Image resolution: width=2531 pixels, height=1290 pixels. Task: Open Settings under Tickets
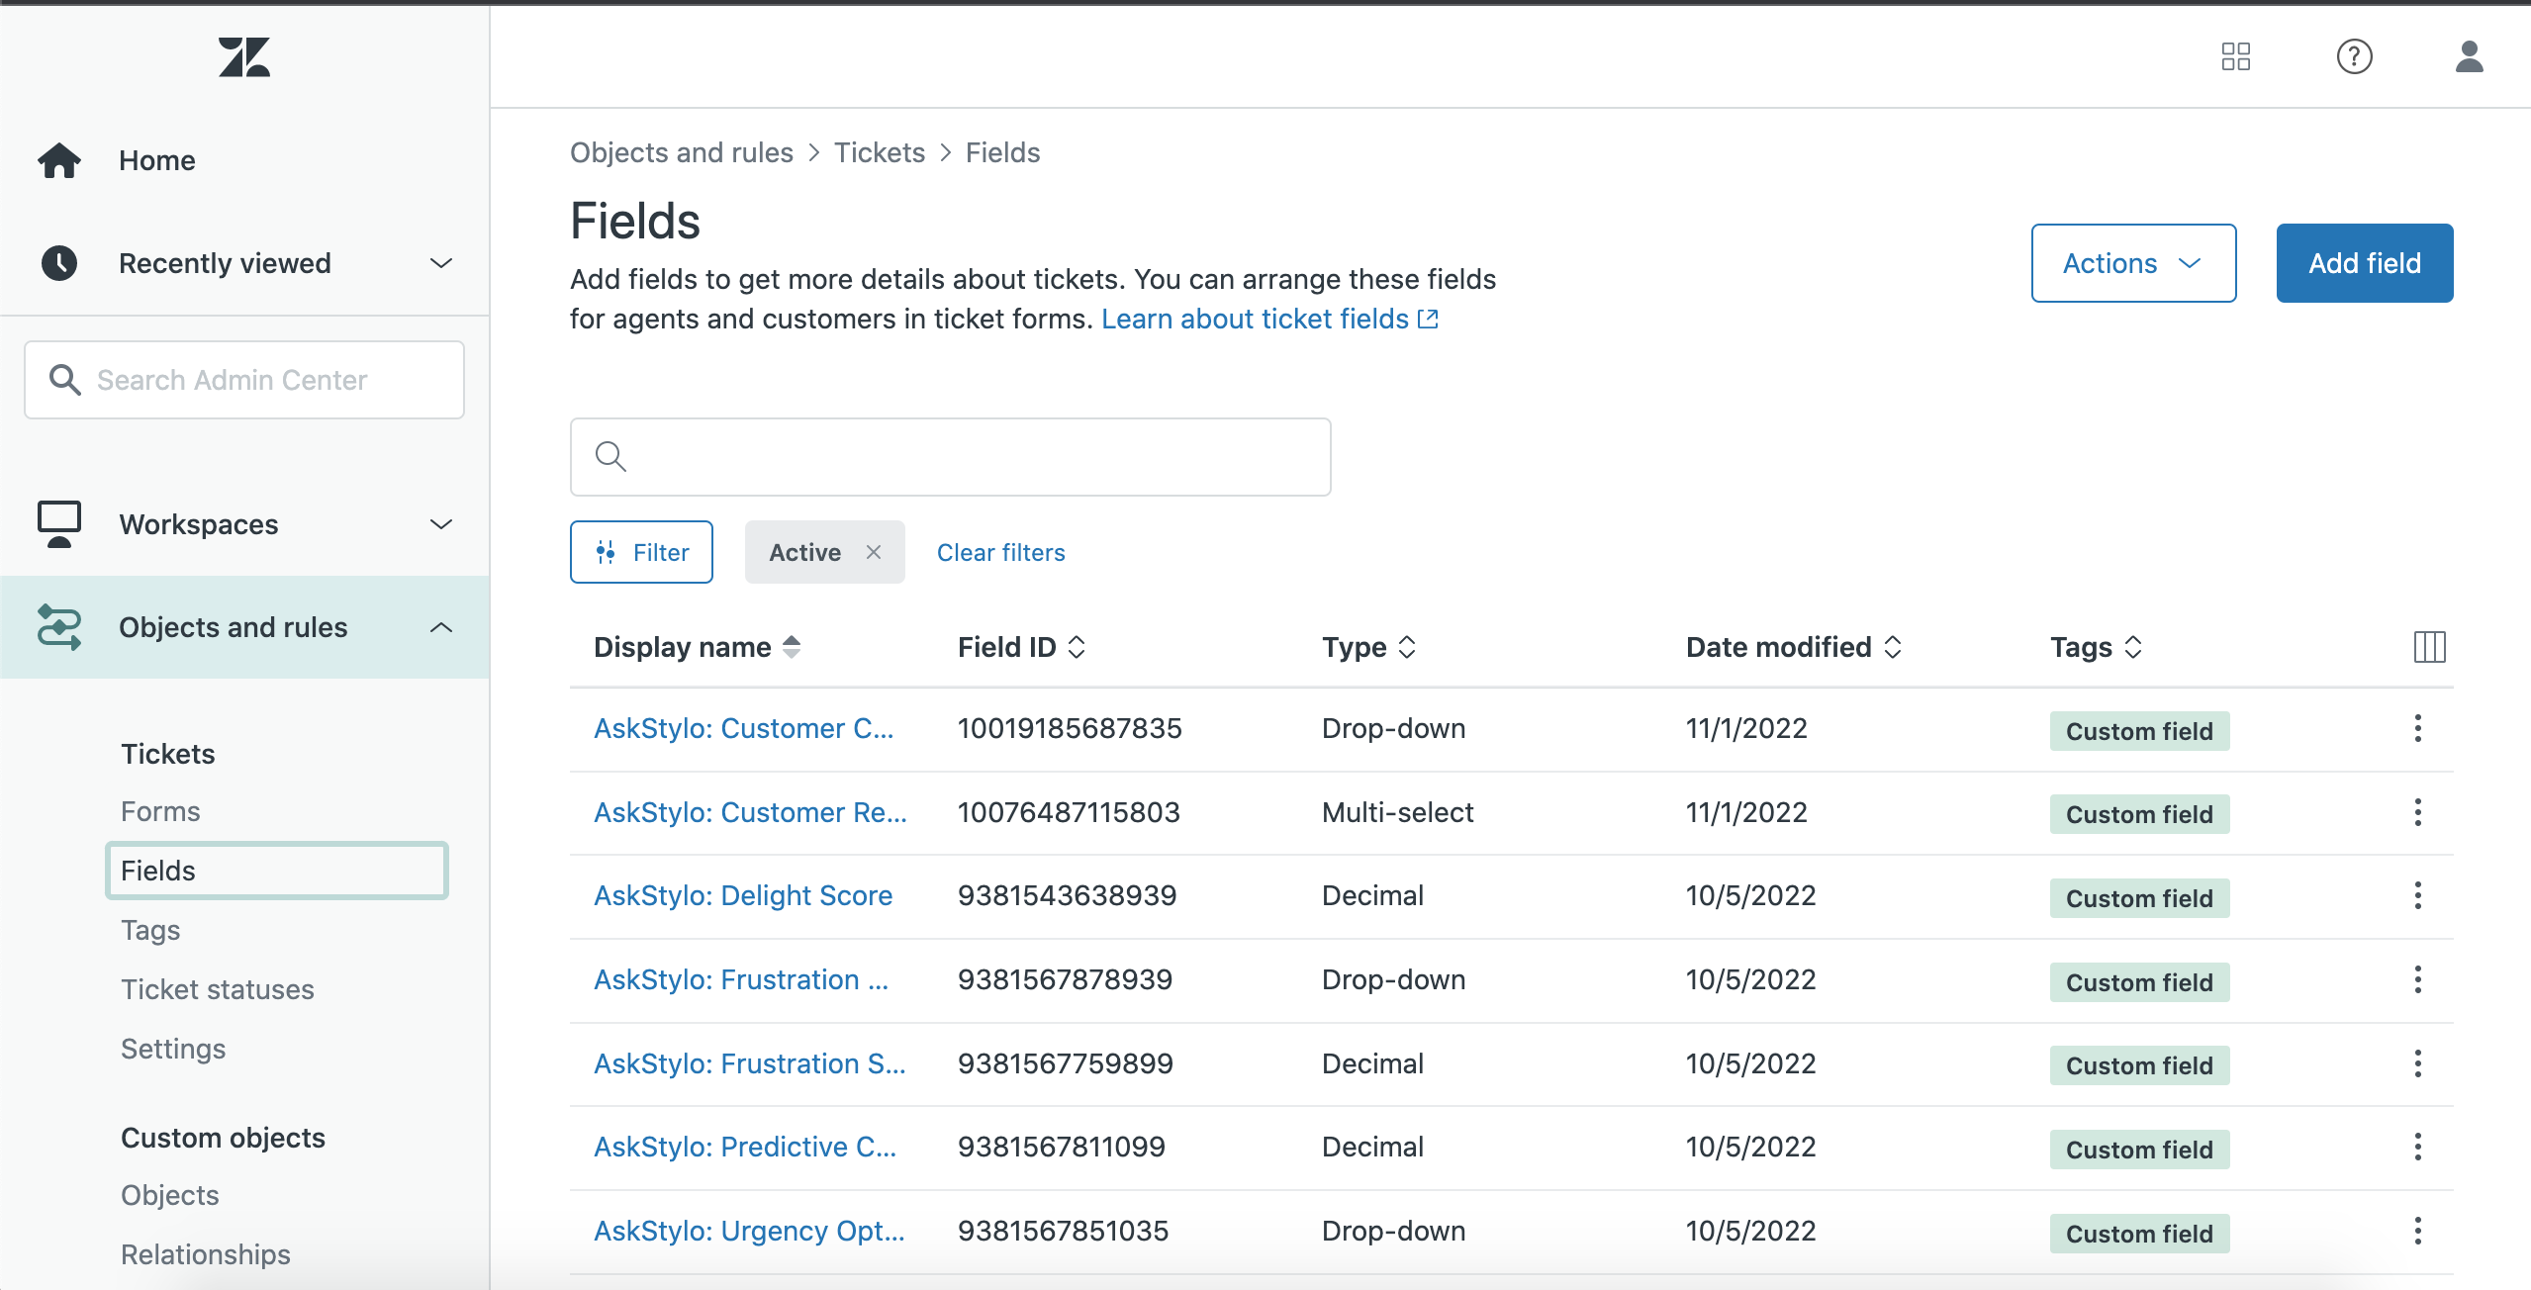coord(173,1049)
